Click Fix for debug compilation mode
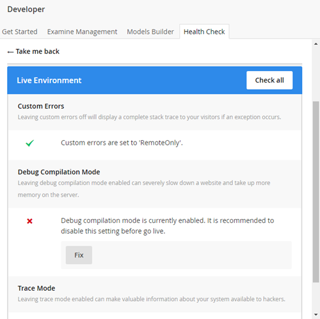The width and height of the screenshot is (320, 319). [79, 255]
